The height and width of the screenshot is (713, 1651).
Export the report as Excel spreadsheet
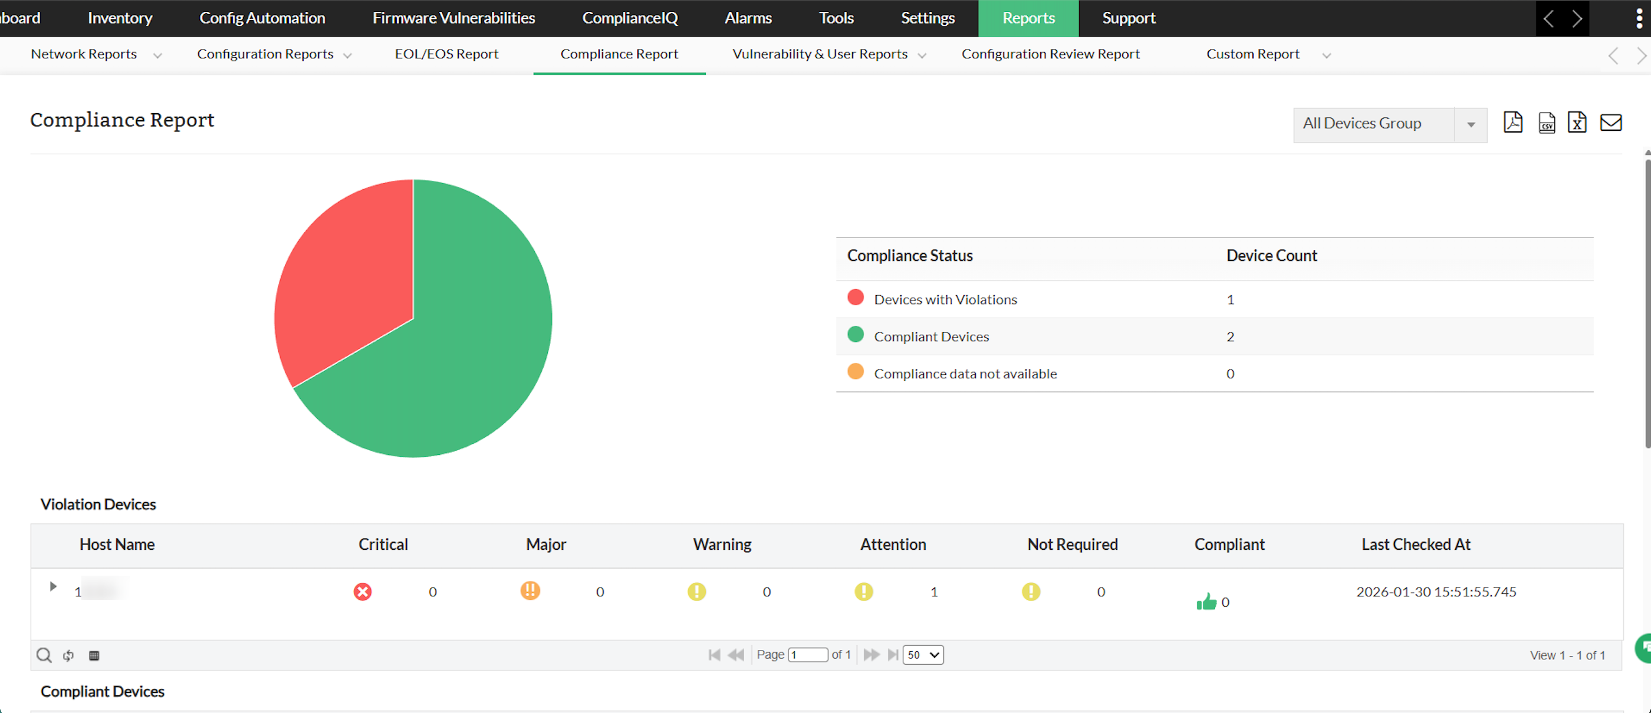click(x=1577, y=123)
